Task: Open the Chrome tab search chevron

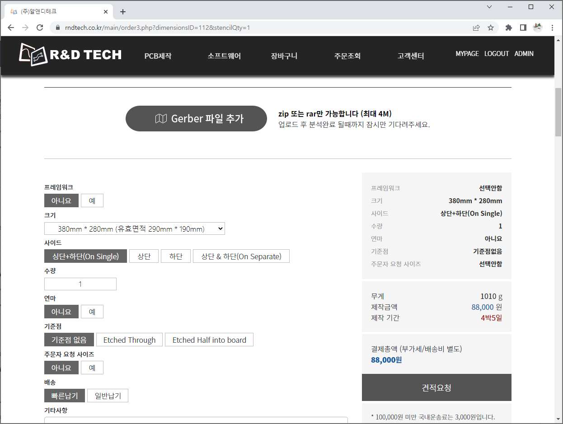Action: (x=489, y=7)
